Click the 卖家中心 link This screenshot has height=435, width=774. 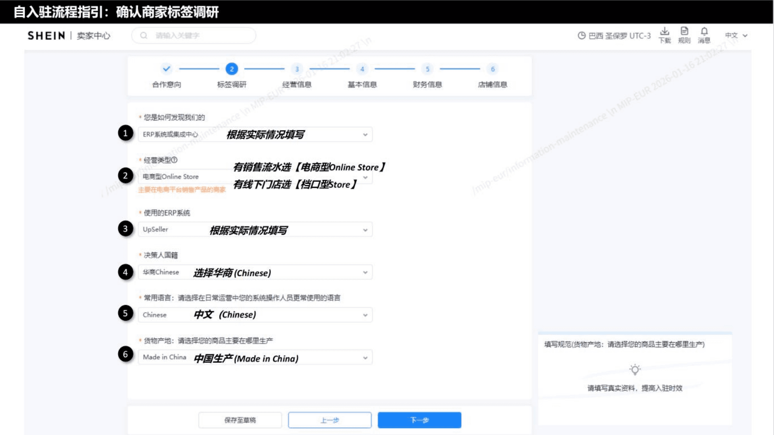94,36
